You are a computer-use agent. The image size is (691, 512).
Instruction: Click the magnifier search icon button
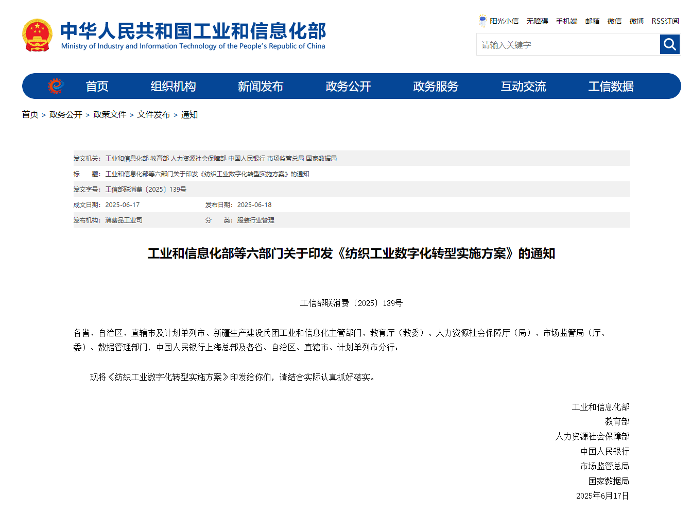[x=669, y=44]
